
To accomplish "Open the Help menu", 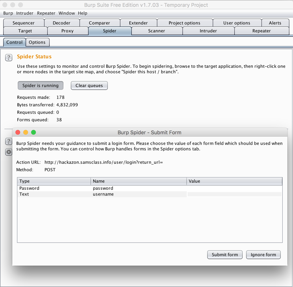I will [83, 13].
